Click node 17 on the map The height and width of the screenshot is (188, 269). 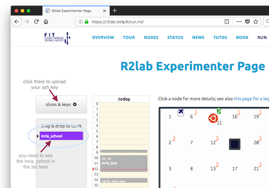click(234, 169)
